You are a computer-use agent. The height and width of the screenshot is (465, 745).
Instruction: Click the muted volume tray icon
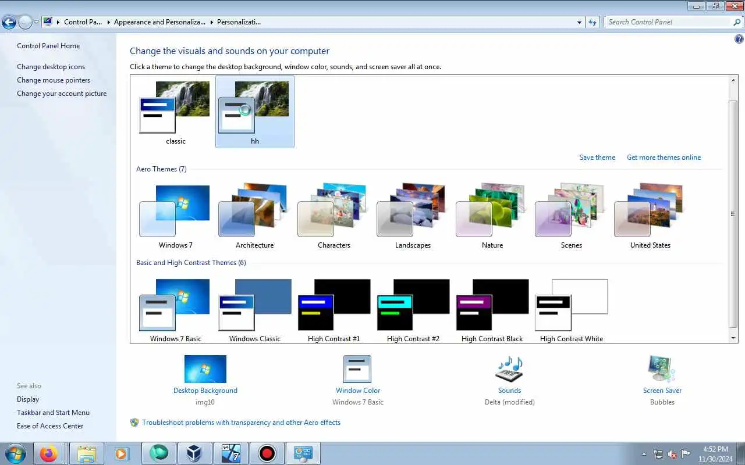pyautogui.click(x=672, y=454)
